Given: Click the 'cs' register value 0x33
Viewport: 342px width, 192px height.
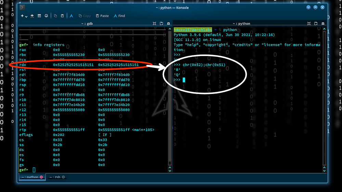Looking at the screenshot, I should [x=57, y=140].
